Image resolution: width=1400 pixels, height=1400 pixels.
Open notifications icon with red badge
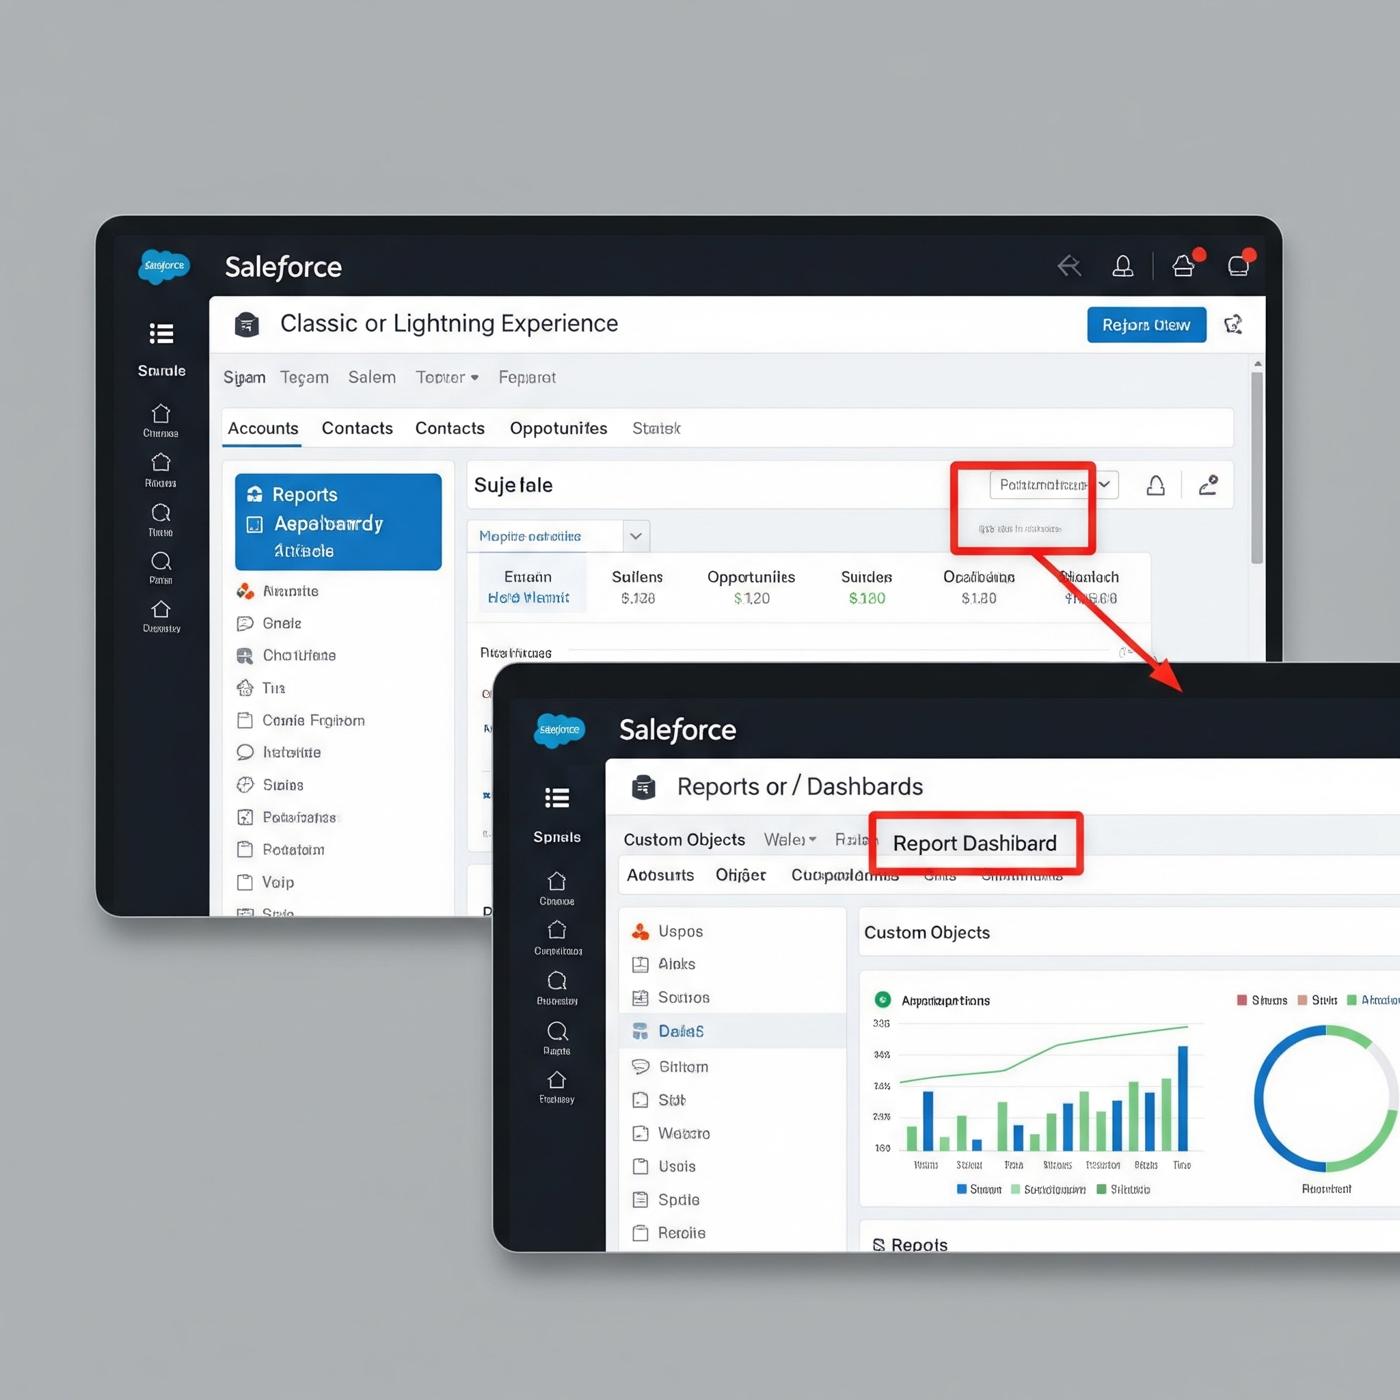click(1183, 265)
